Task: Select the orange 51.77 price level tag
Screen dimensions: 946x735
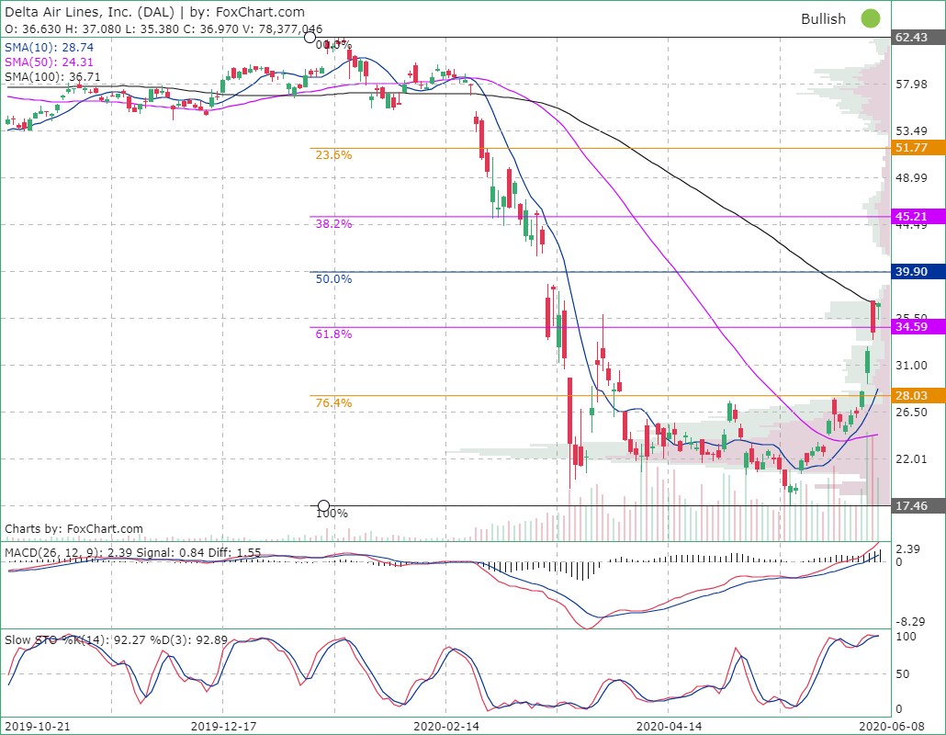Action: pos(918,148)
